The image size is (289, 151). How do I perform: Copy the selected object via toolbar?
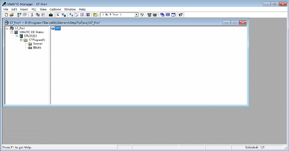pos(38,15)
